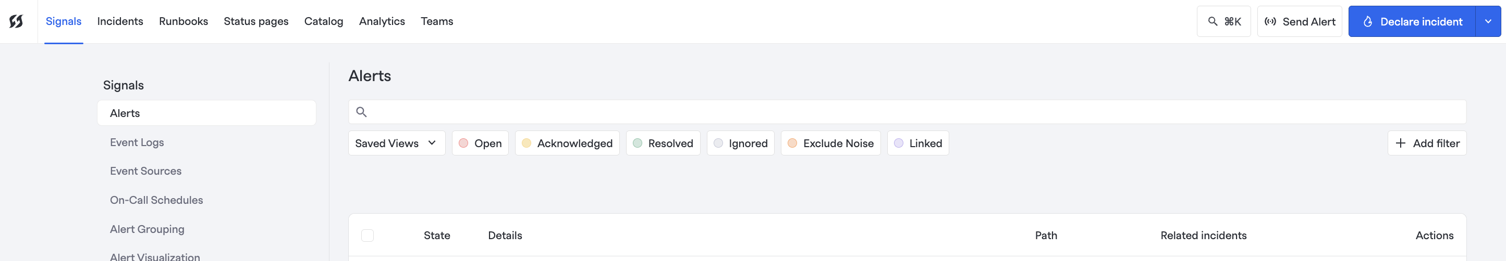Open On-Call Schedules page
Image resolution: width=1506 pixels, height=261 pixels.
tap(156, 200)
